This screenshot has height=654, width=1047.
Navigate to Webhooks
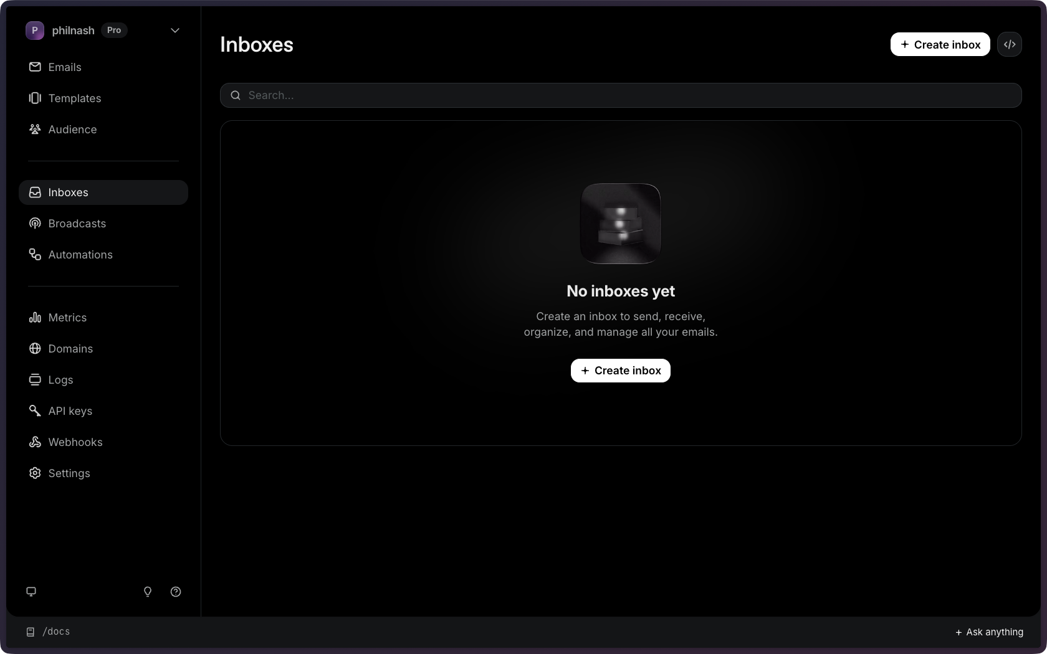103,442
